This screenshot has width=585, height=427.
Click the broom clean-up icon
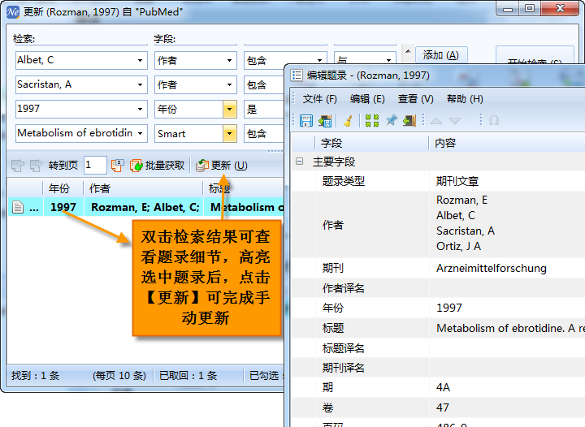[x=348, y=121]
